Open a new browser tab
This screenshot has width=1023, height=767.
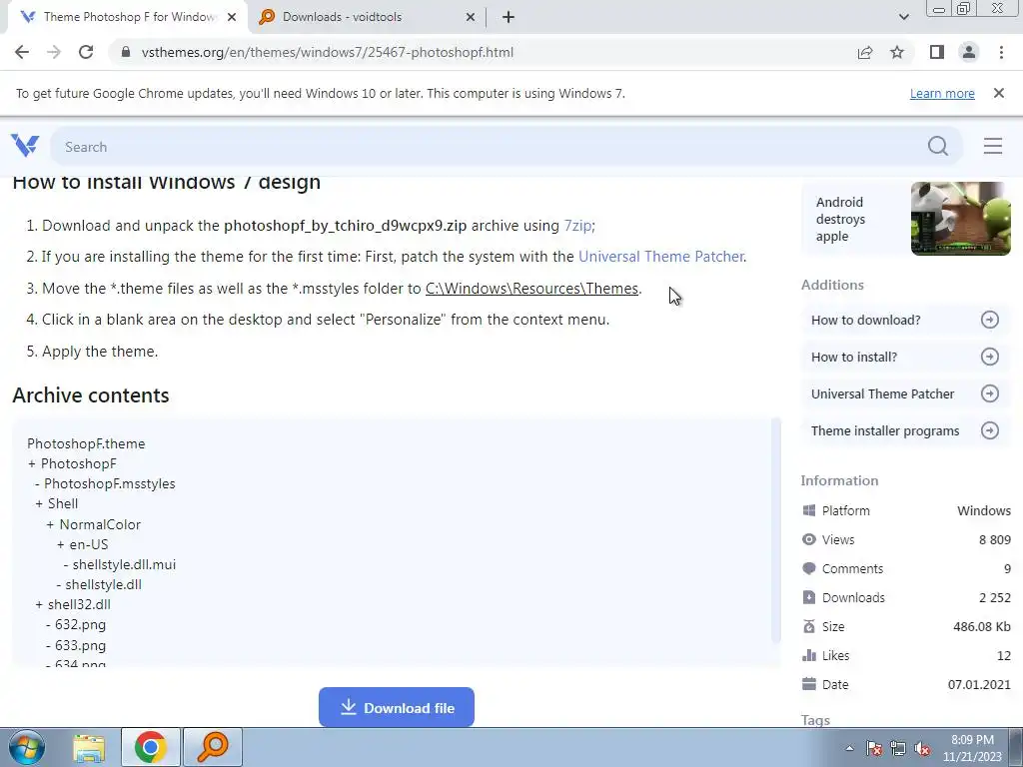click(509, 17)
